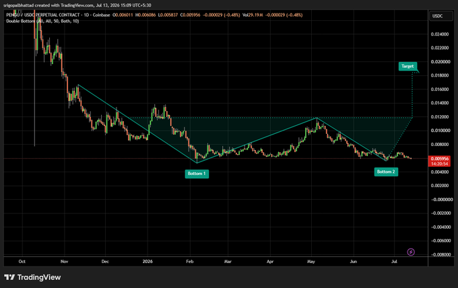Click the Jun label on time axis
458x288 pixels.
click(354, 262)
